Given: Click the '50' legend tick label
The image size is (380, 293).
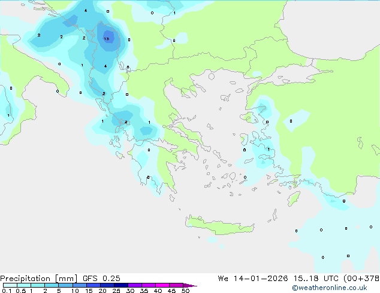Looking at the screenshot, I should pyautogui.click(x=185, y=291).
